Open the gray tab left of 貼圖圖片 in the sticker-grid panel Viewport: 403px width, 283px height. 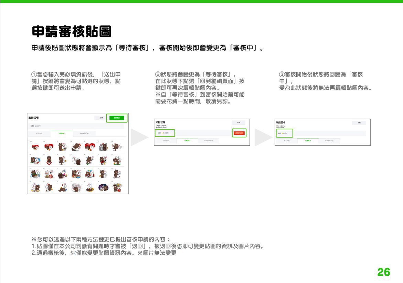(x=39, y=133)
